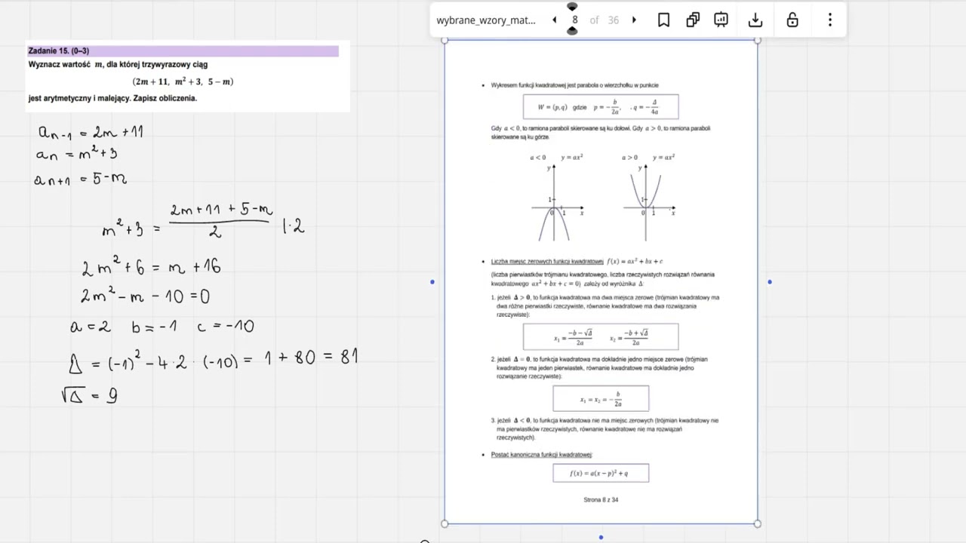Go to the next PDF page

[634, 20]
